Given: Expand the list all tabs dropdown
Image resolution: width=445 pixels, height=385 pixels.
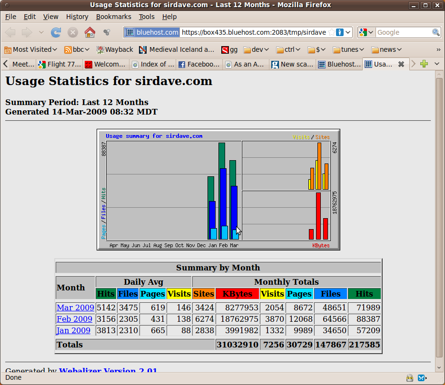Looking at the screenshot, I should pyautogui.click(x=437, y=64).
